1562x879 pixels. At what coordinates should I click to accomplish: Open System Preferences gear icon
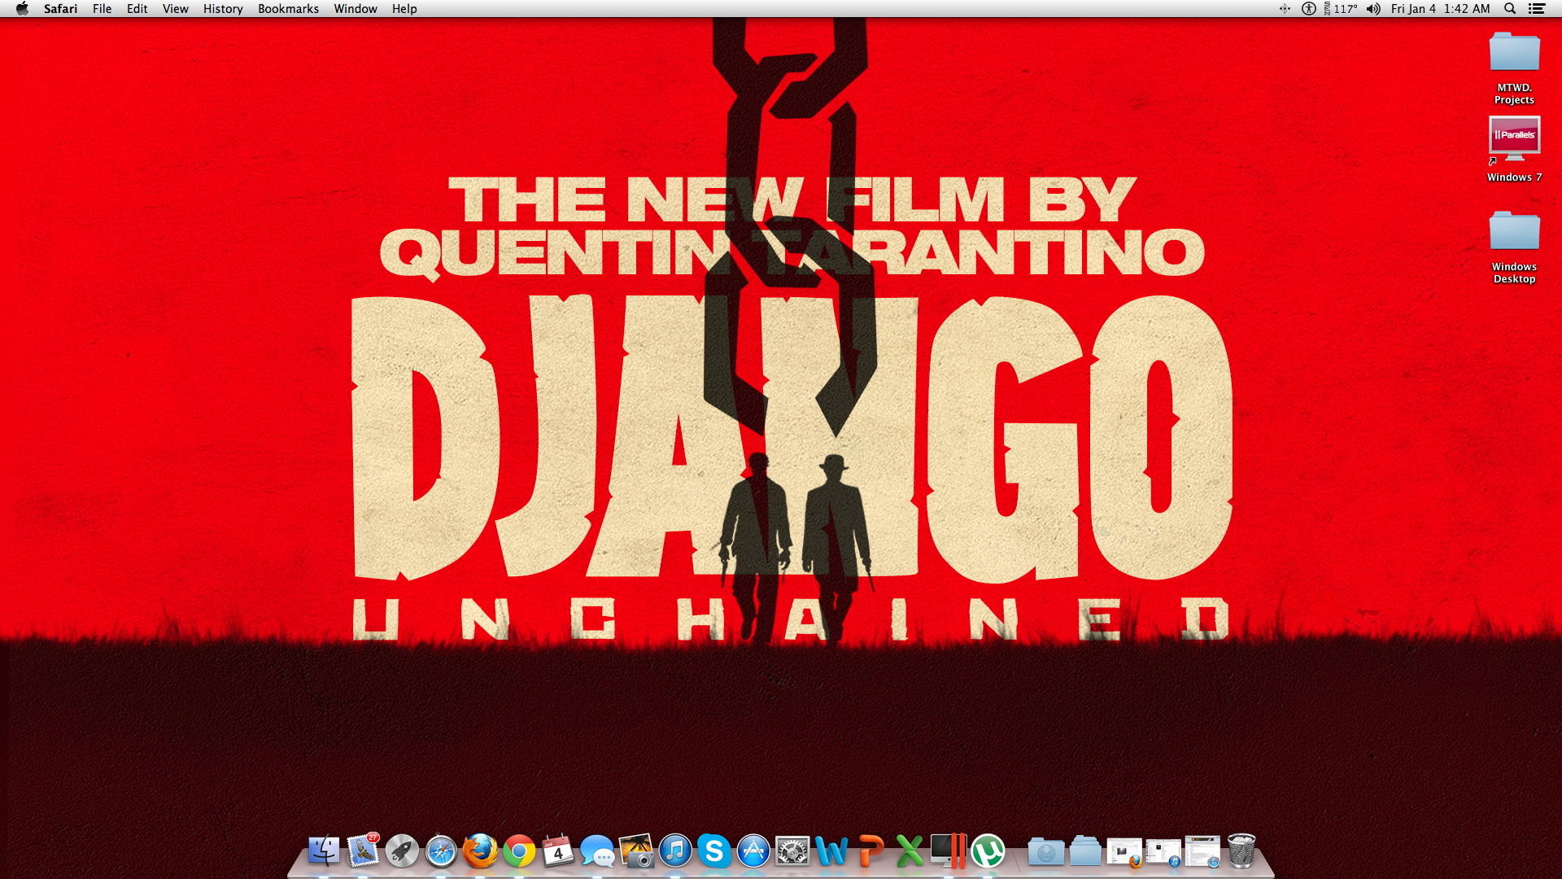(792, 851)
